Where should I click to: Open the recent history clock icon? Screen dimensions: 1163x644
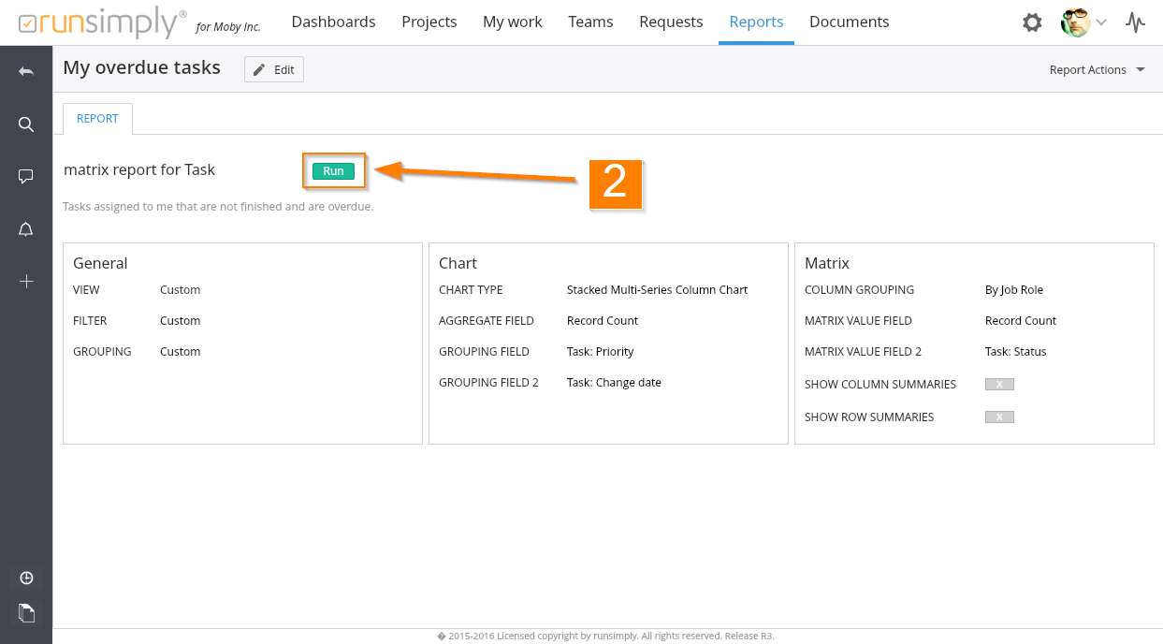coord(26,578)
